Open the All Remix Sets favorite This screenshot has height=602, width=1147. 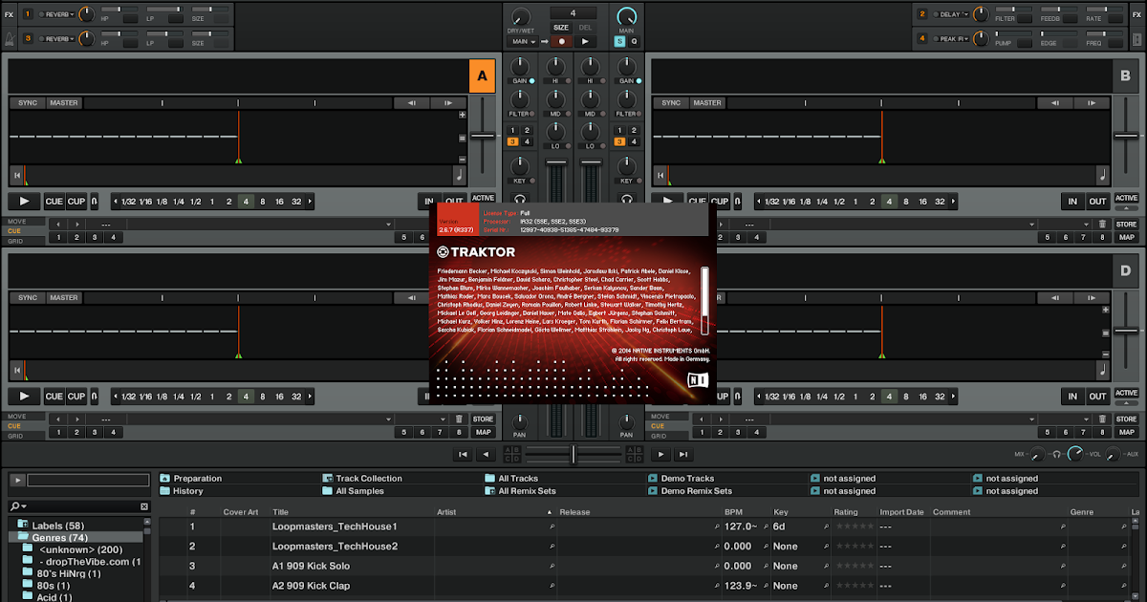point(519,491)
